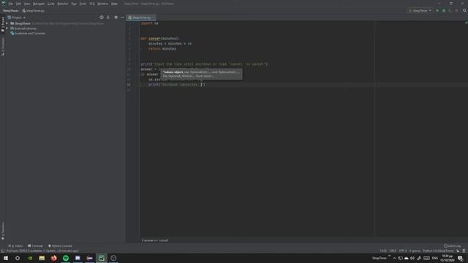
Task: Click cursor position indicator in status bar
Action: pos(383,251)
